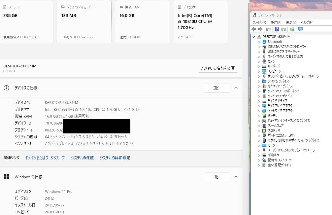
Task: Click the OS build 26100.4061 value
Action: (55, 212)
